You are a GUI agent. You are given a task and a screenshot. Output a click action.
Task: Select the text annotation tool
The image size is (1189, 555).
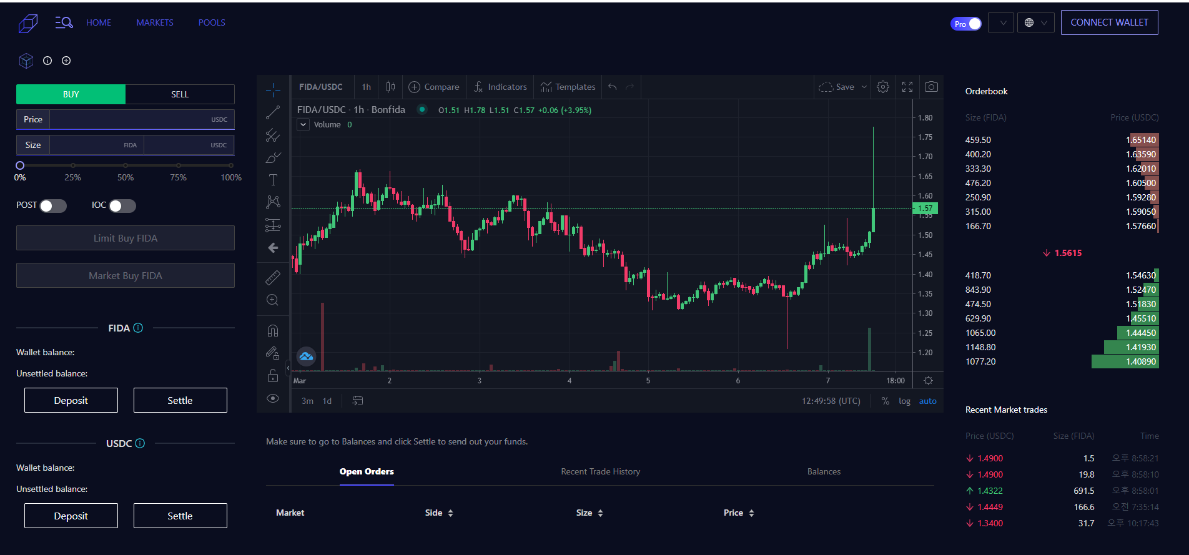(273, 180)
